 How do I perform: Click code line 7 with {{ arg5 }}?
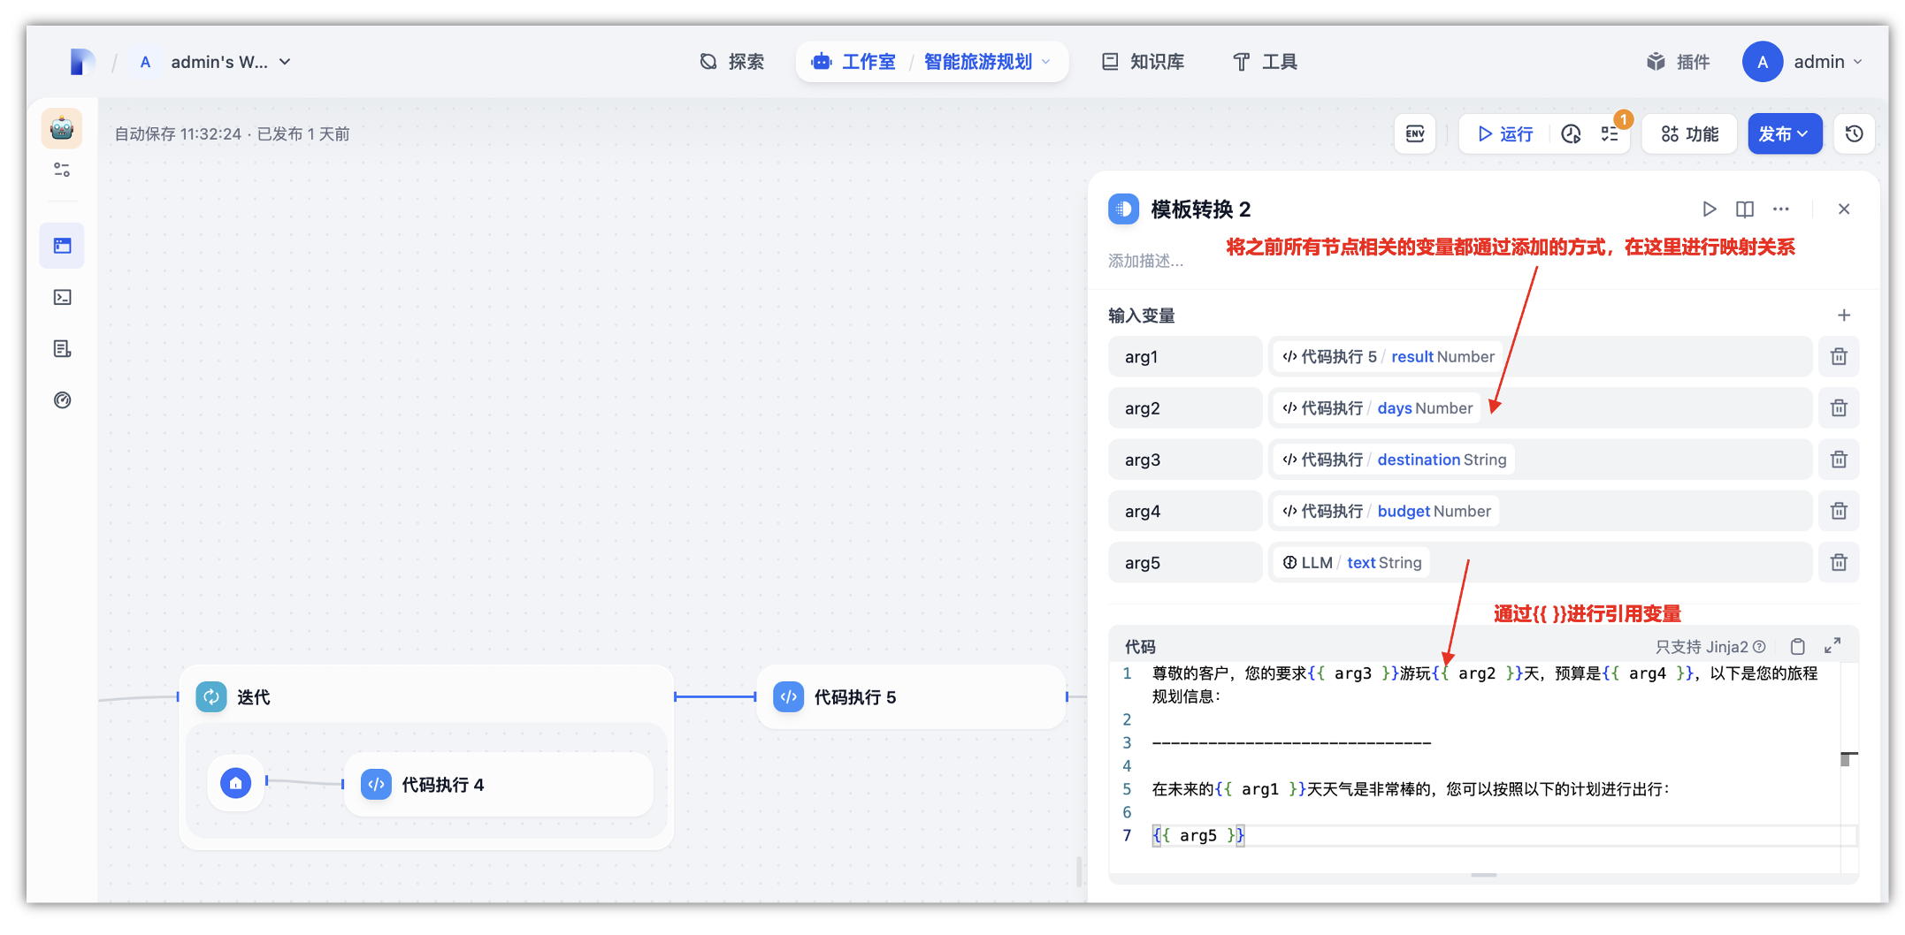point(1197,836)
